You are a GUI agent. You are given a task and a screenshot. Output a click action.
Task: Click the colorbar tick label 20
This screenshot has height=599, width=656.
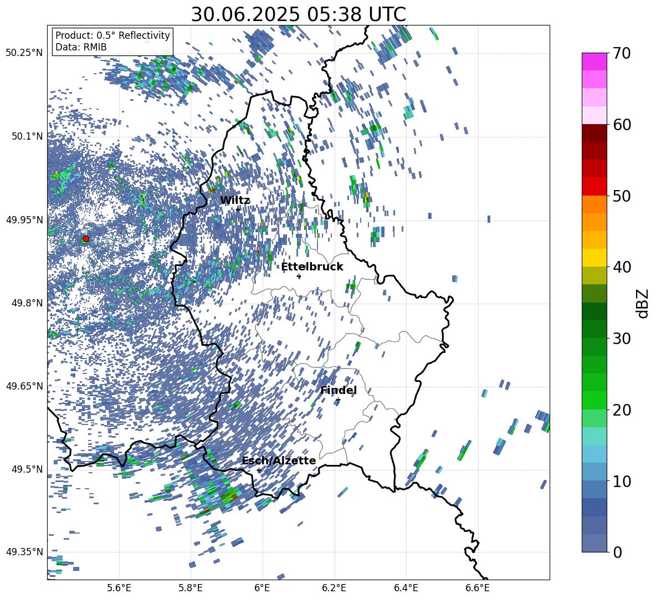(x=622, y=409)
